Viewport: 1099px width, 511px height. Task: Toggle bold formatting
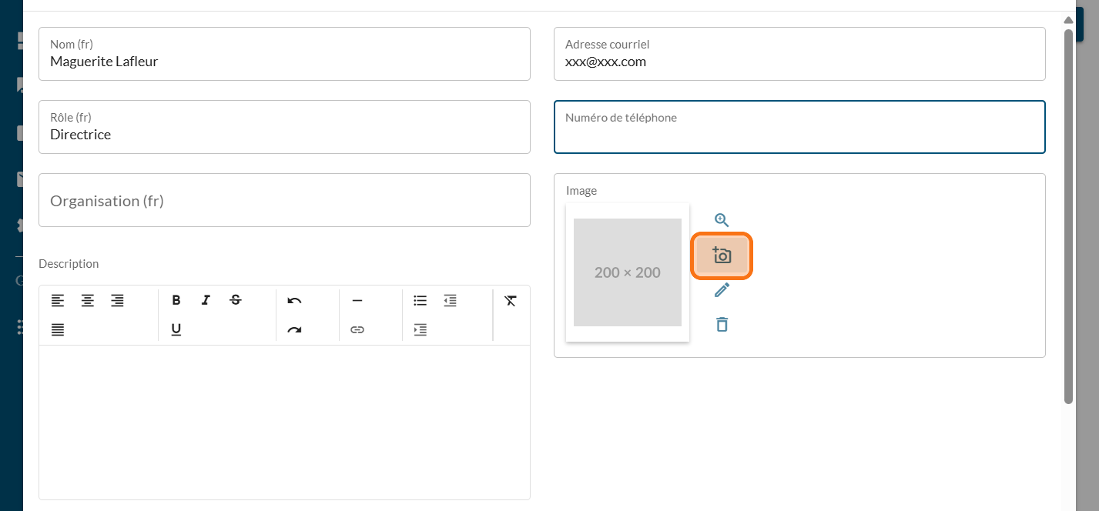tap(176, 300)
